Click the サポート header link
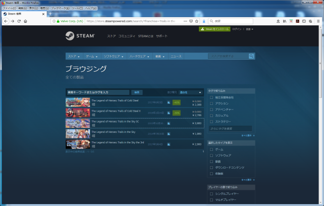This screenshot has height=206, width=324. 162,36
